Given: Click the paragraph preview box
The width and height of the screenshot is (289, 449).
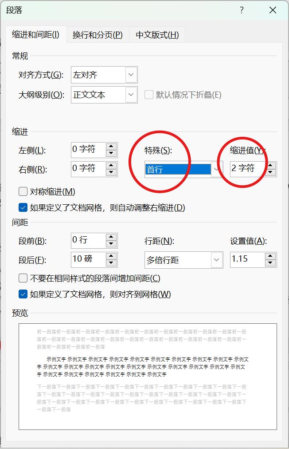Looking at the screenshot, I should pos(148,377).
